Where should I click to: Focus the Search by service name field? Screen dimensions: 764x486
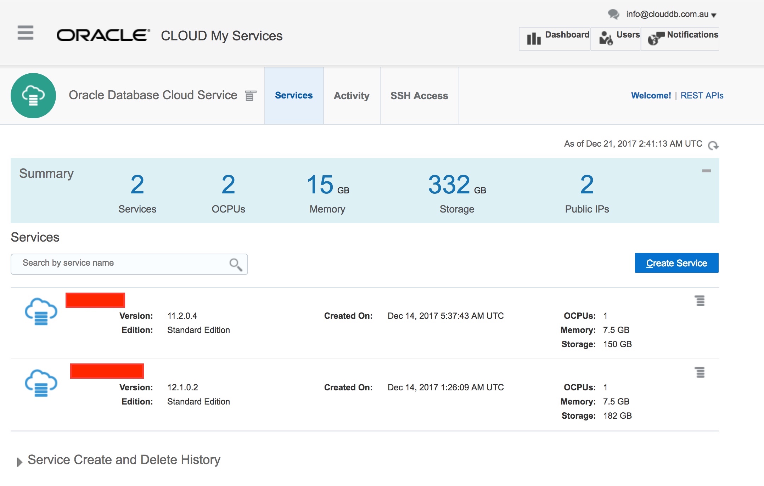[120, 264]
